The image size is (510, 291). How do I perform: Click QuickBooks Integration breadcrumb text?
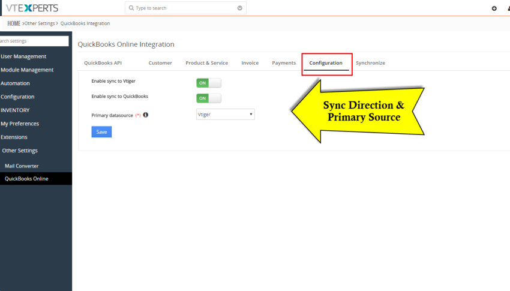tap(85, 23)
